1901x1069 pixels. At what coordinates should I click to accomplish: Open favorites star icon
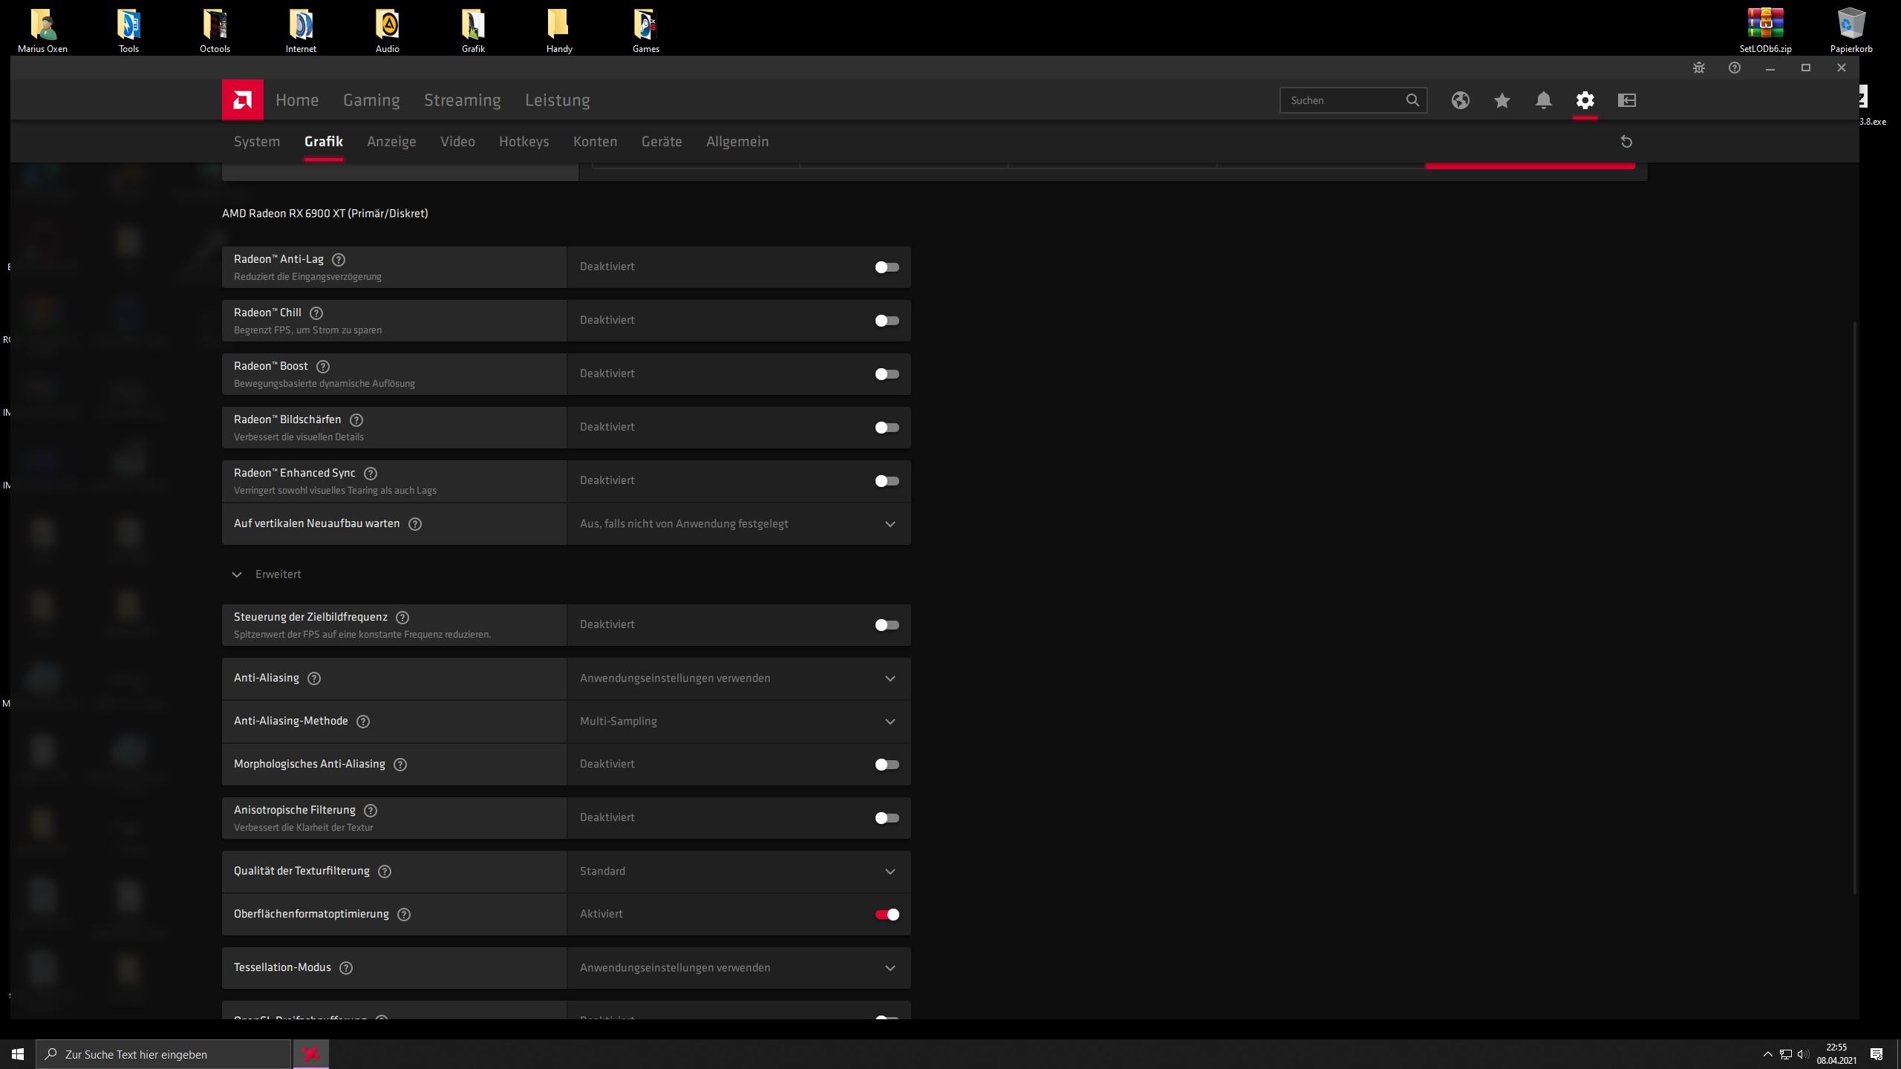(1501, 100)
